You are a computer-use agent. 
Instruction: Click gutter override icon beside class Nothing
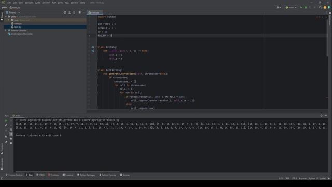(x=93, y=47)
